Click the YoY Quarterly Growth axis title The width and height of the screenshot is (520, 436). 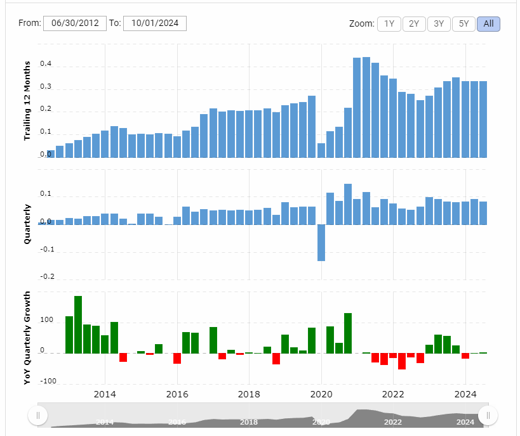pyautogui.click(x=27, y=338)
